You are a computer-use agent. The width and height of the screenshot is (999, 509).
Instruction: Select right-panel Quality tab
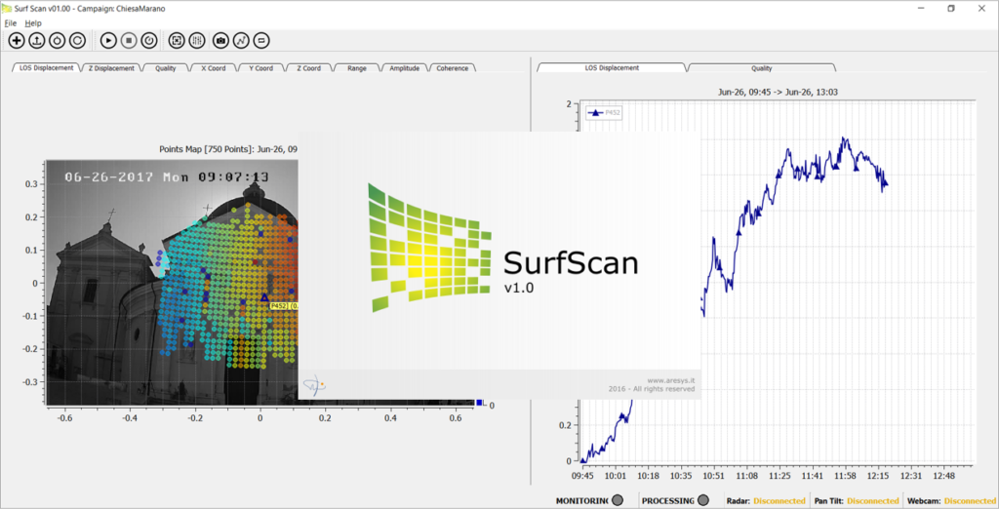pyautogui.click(x=761, y=68)
